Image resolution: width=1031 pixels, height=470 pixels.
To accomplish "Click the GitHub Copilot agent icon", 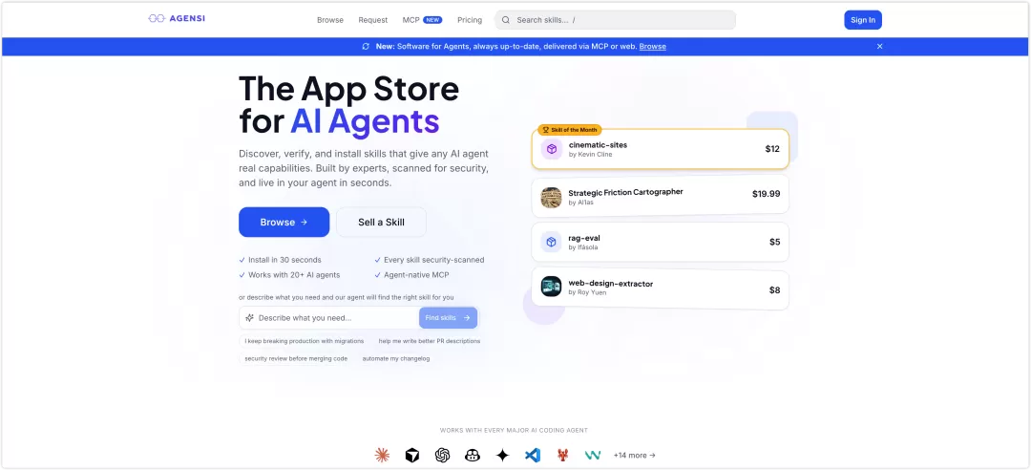I will [473, 455].
